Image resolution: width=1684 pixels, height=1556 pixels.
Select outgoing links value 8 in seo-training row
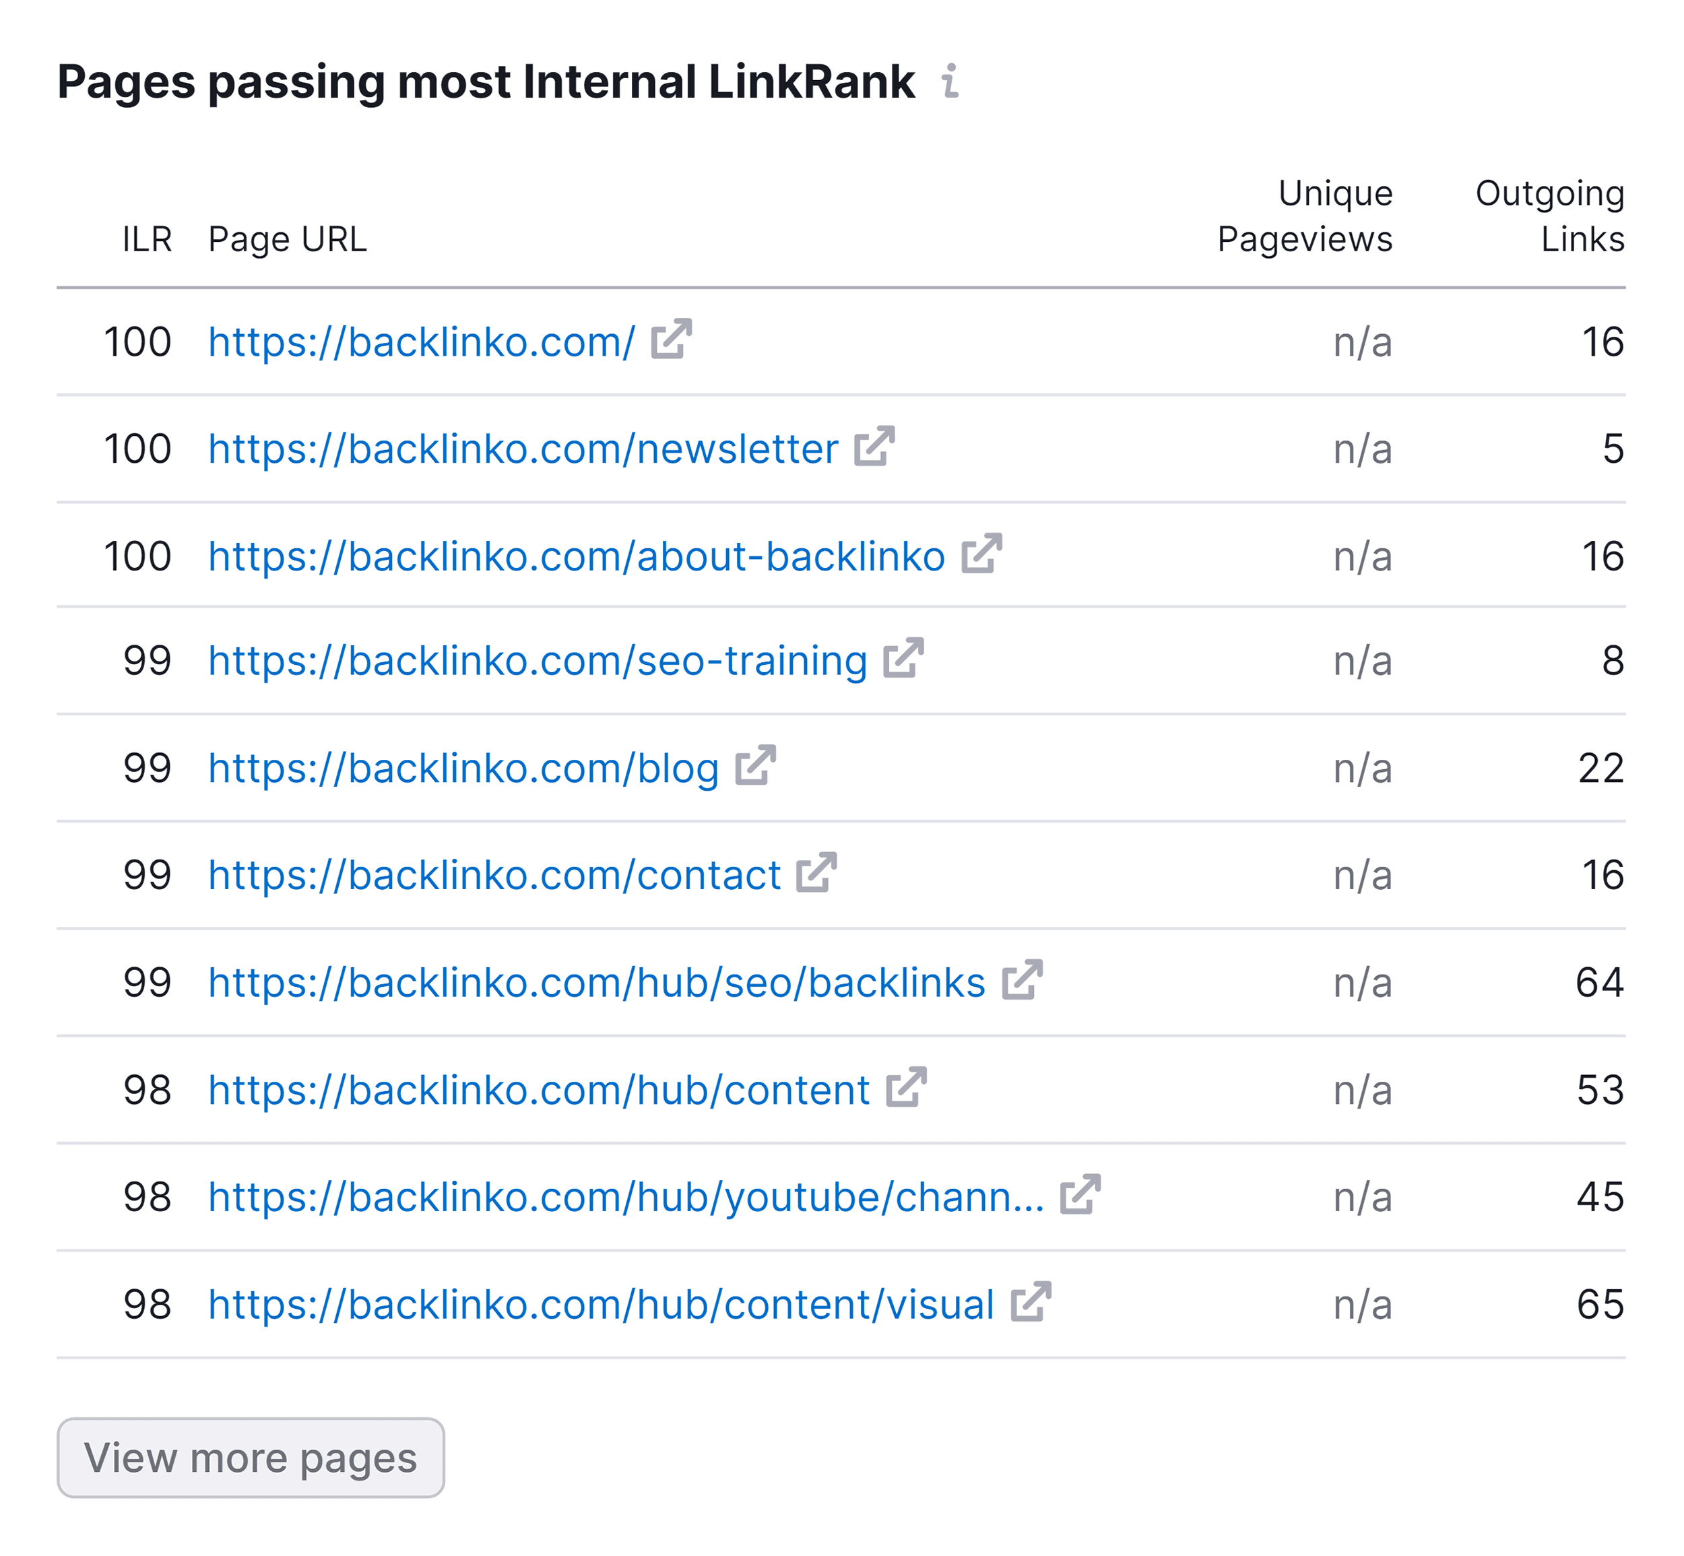[1613, 661]
